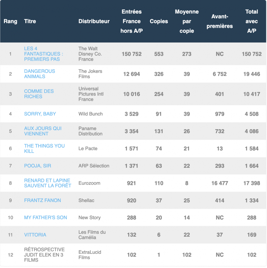The height and width of the screenshot is (268, 267).
Task: Open RENARD ET LAPINE SAUVENT LA FORÊT
Action: (47, 183)
